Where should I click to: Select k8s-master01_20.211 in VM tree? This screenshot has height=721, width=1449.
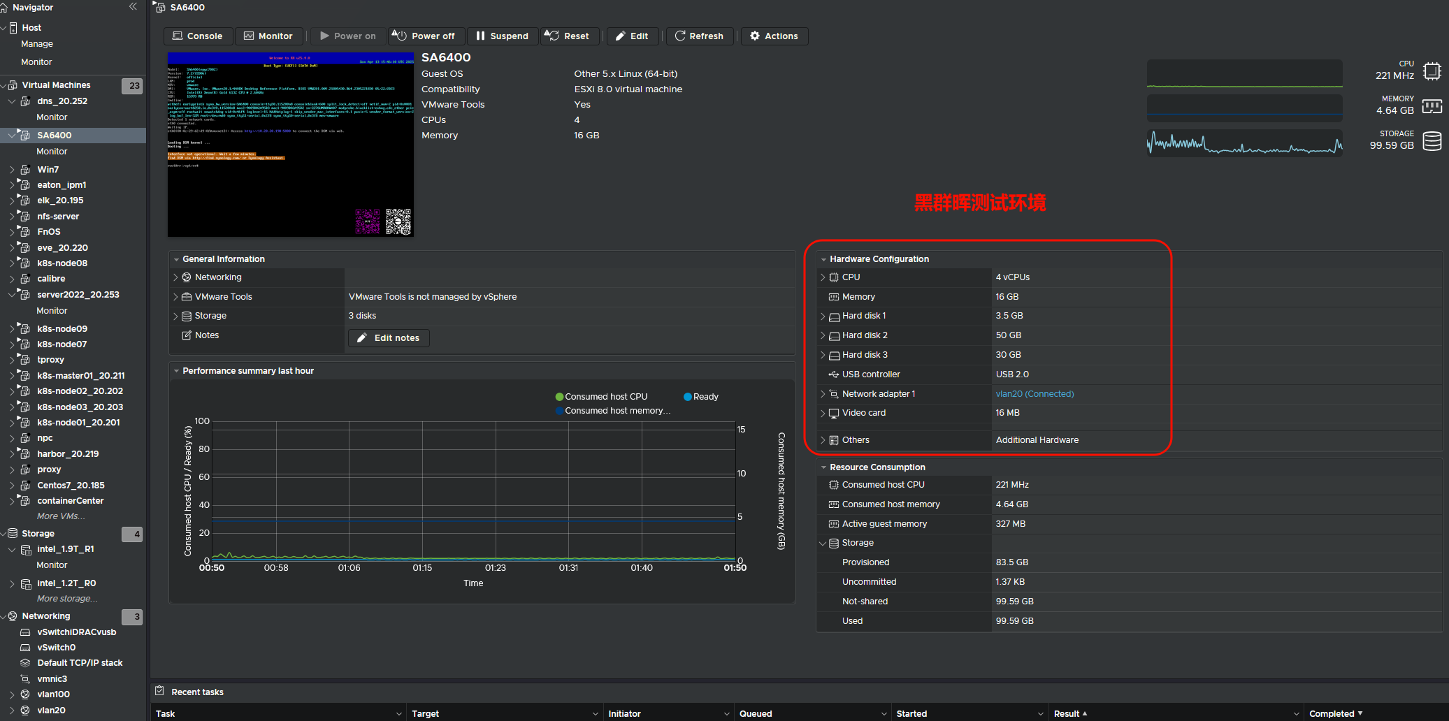tap(80, 376)
